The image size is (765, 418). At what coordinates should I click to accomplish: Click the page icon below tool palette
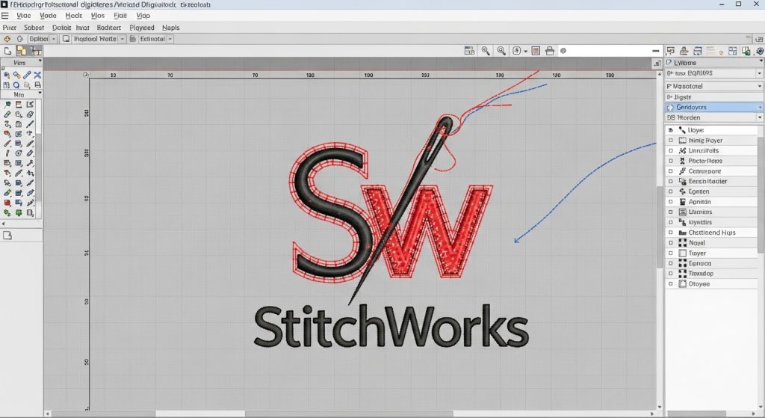pos(7,236)
